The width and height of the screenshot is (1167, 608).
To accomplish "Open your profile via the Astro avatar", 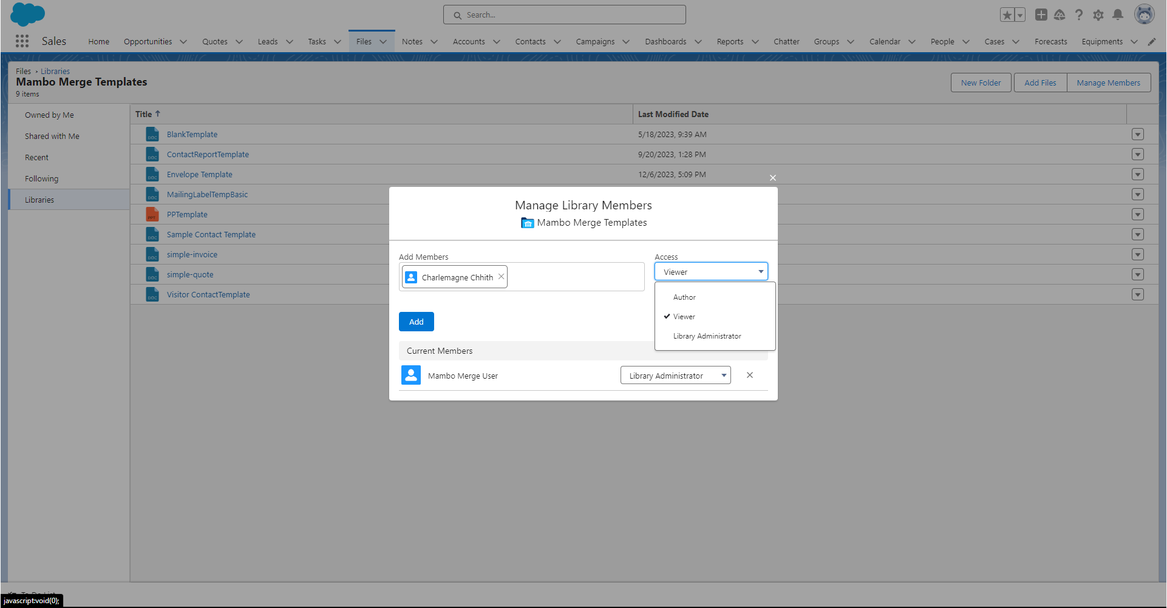I will pyautogui.click(x=1145, y=14).
